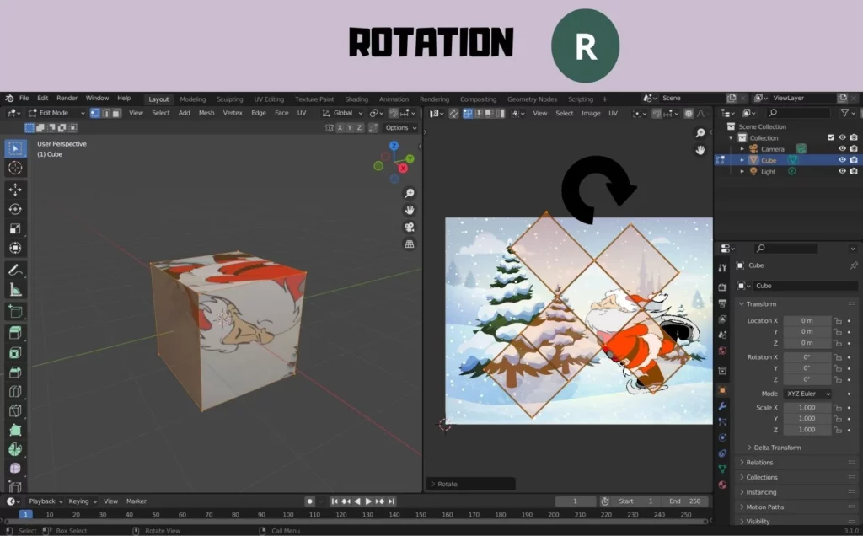Open the Image menu in UV editor

point(591,114)
